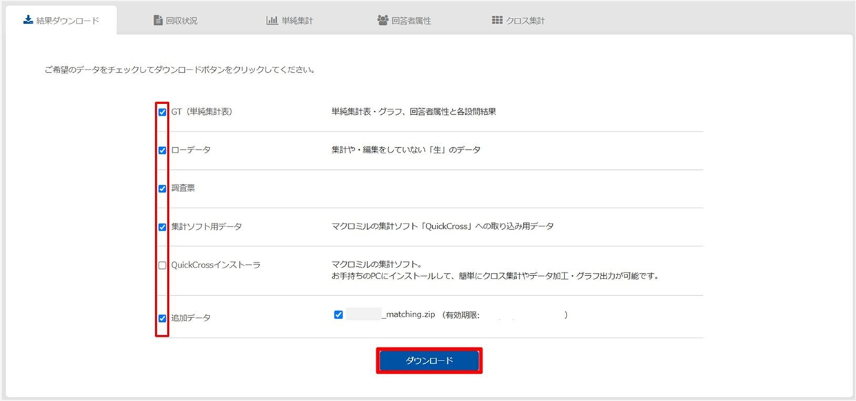Uncheck the 調査票 checkbox
Viewport: 856px width, 401px height.
pos(163,188)
